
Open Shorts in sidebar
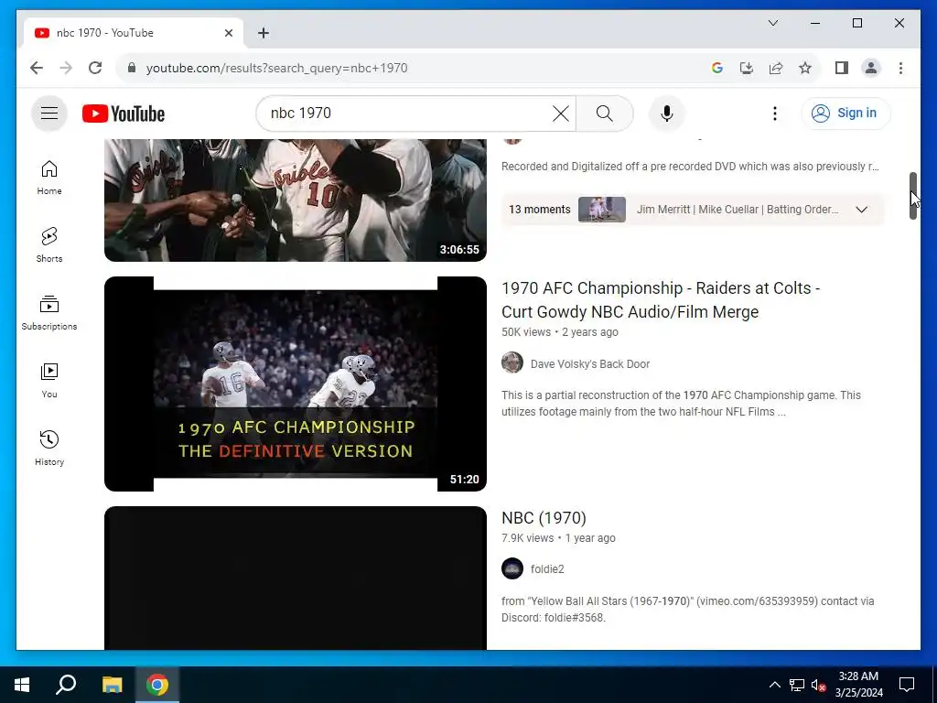(49, 245)
